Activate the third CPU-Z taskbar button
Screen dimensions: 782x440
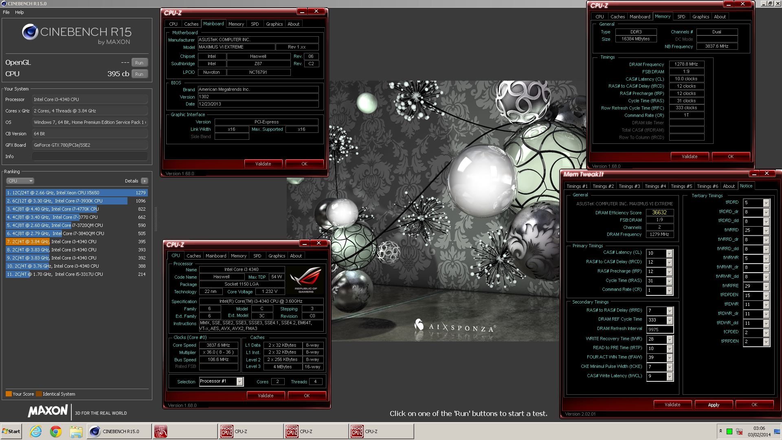pyautogui.click(x=382, y=431)
